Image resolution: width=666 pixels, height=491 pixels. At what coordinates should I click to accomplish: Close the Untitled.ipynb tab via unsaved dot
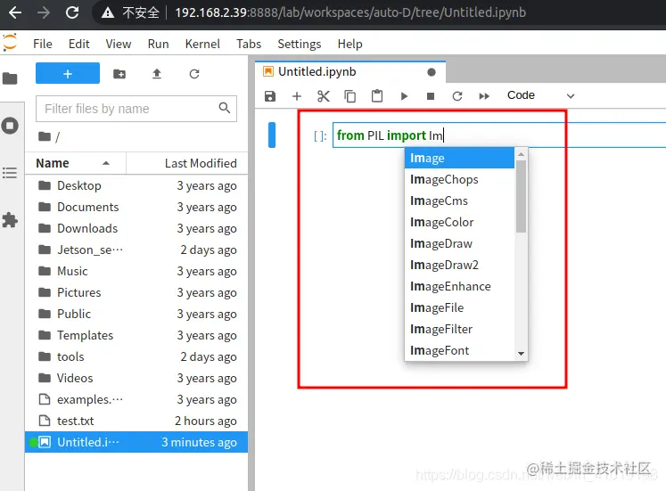[x=432, y=72]
